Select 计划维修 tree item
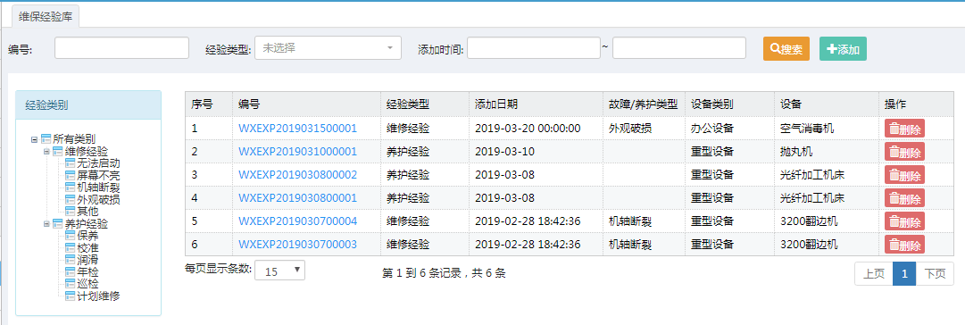965x325 pixels. coord(98,296)
